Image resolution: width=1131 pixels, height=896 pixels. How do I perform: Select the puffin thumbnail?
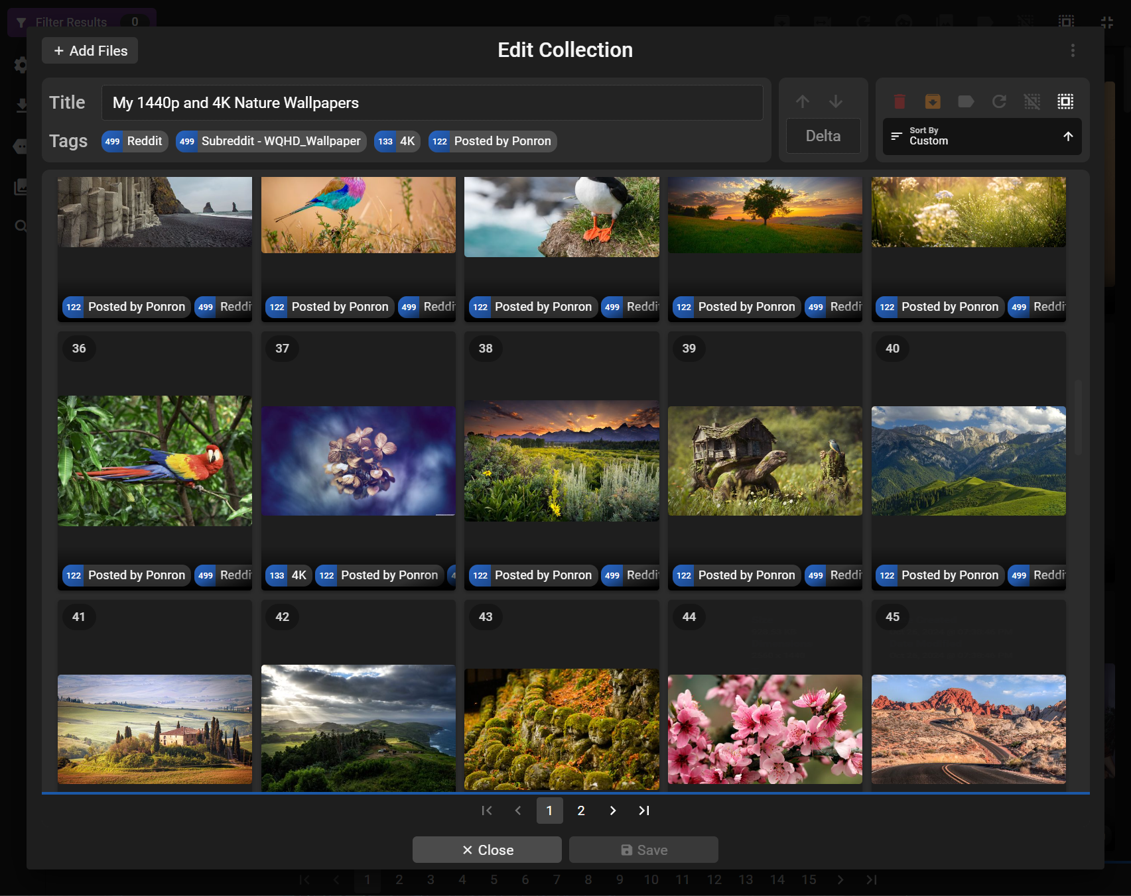(562, 217)
